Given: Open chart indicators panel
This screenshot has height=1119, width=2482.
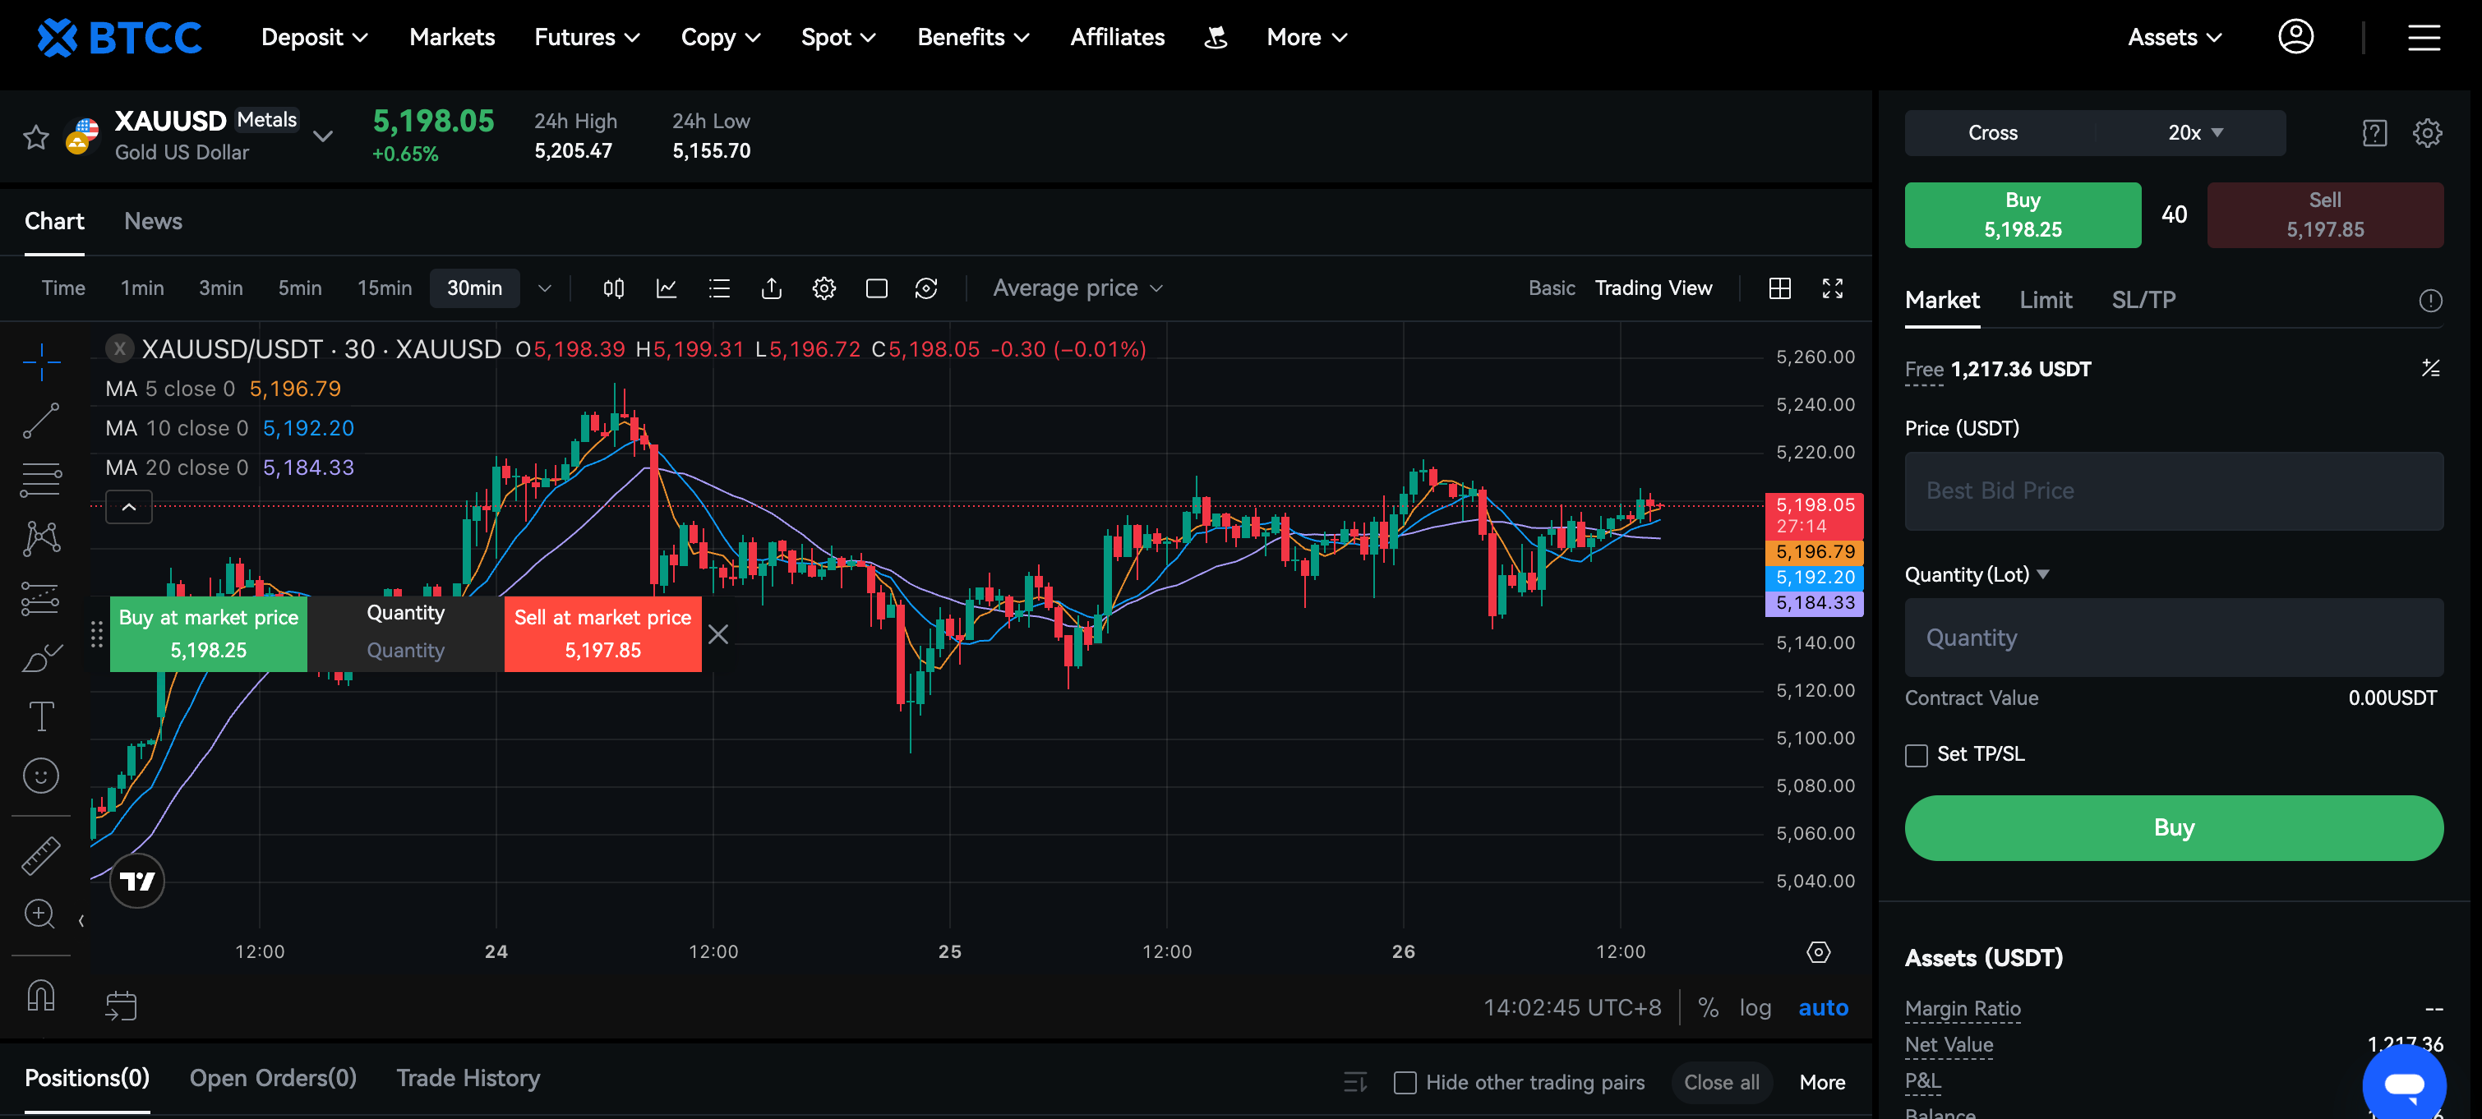Looking at the screenshot, I should [x=666, y=288].
